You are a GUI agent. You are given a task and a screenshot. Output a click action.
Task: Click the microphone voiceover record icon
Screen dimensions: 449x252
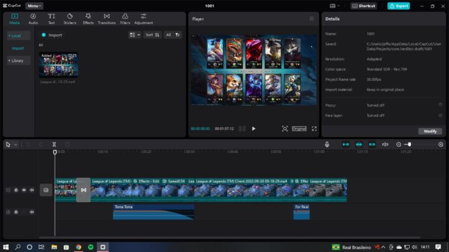tap(326, 144)
